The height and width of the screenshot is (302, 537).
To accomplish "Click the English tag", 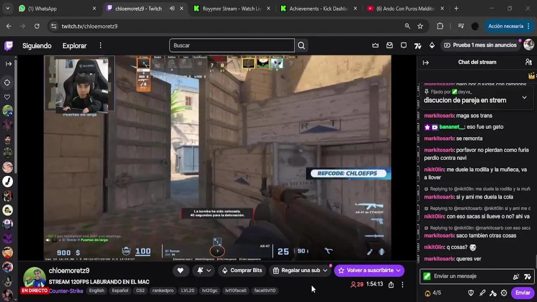I will click(x=96, y=291).
